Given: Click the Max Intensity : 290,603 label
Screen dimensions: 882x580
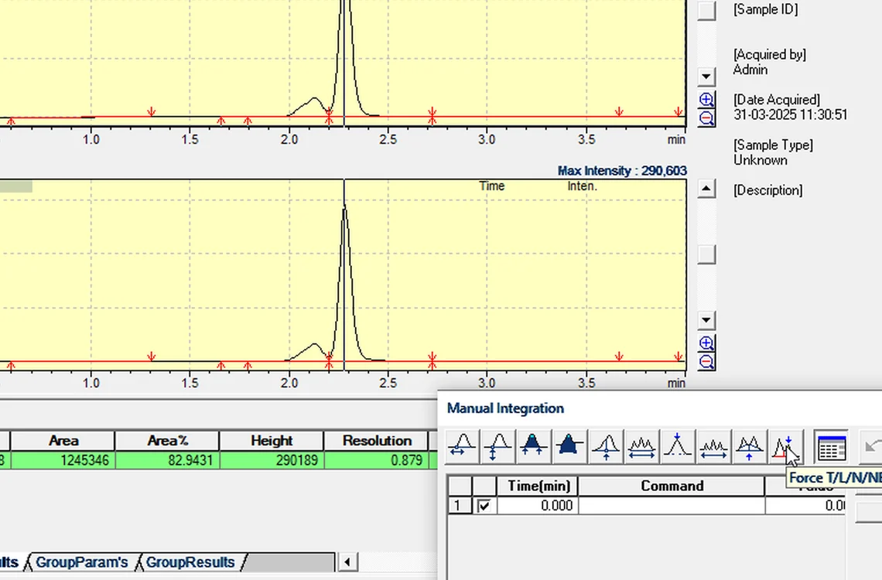Looking at the screenshot, I should (x=622, y=171).
